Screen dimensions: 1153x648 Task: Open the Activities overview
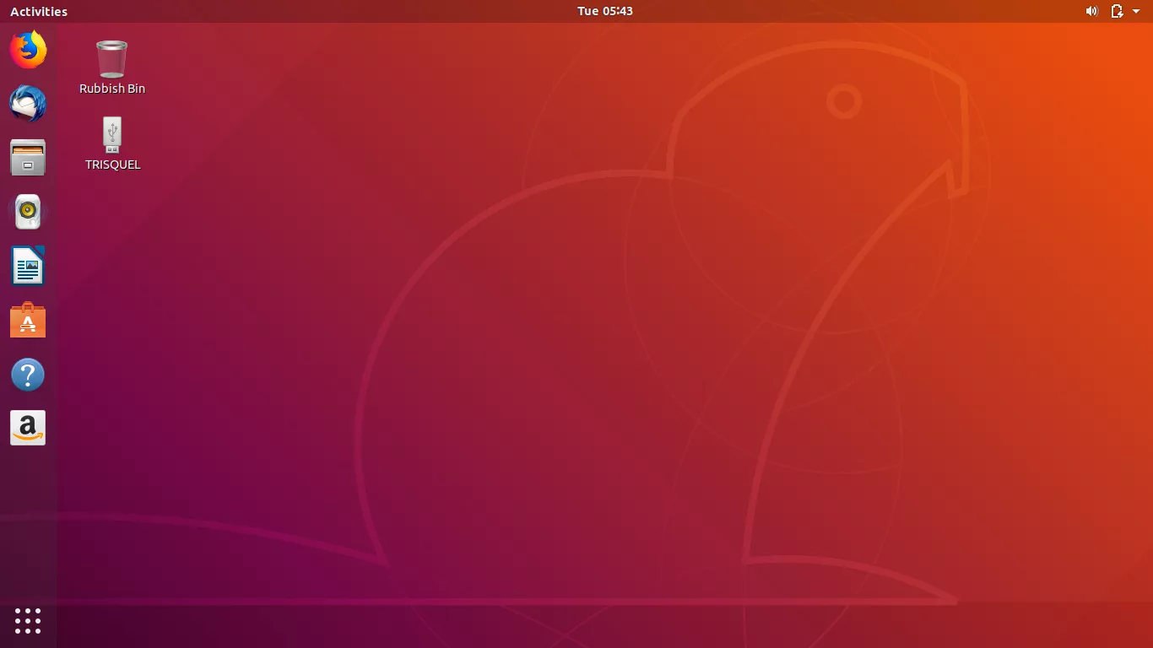tap(39, 11)
